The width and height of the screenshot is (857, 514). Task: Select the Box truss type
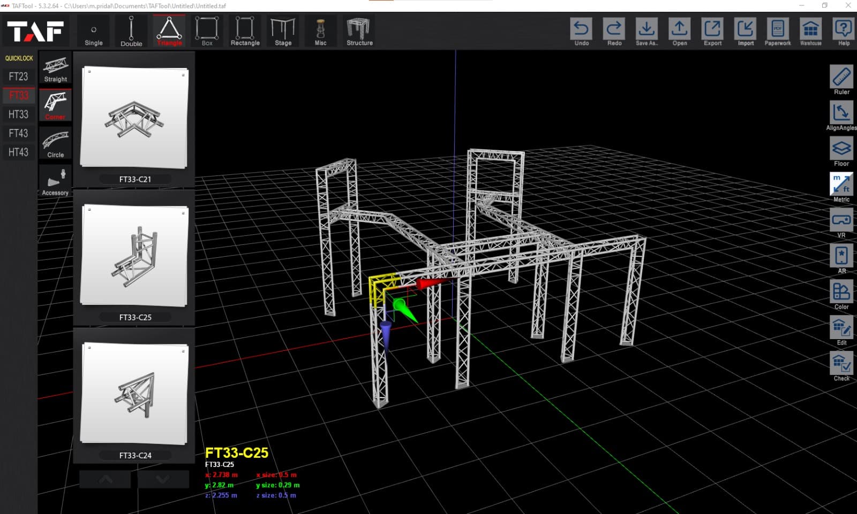pyautogui.click(x=207, y=31)
